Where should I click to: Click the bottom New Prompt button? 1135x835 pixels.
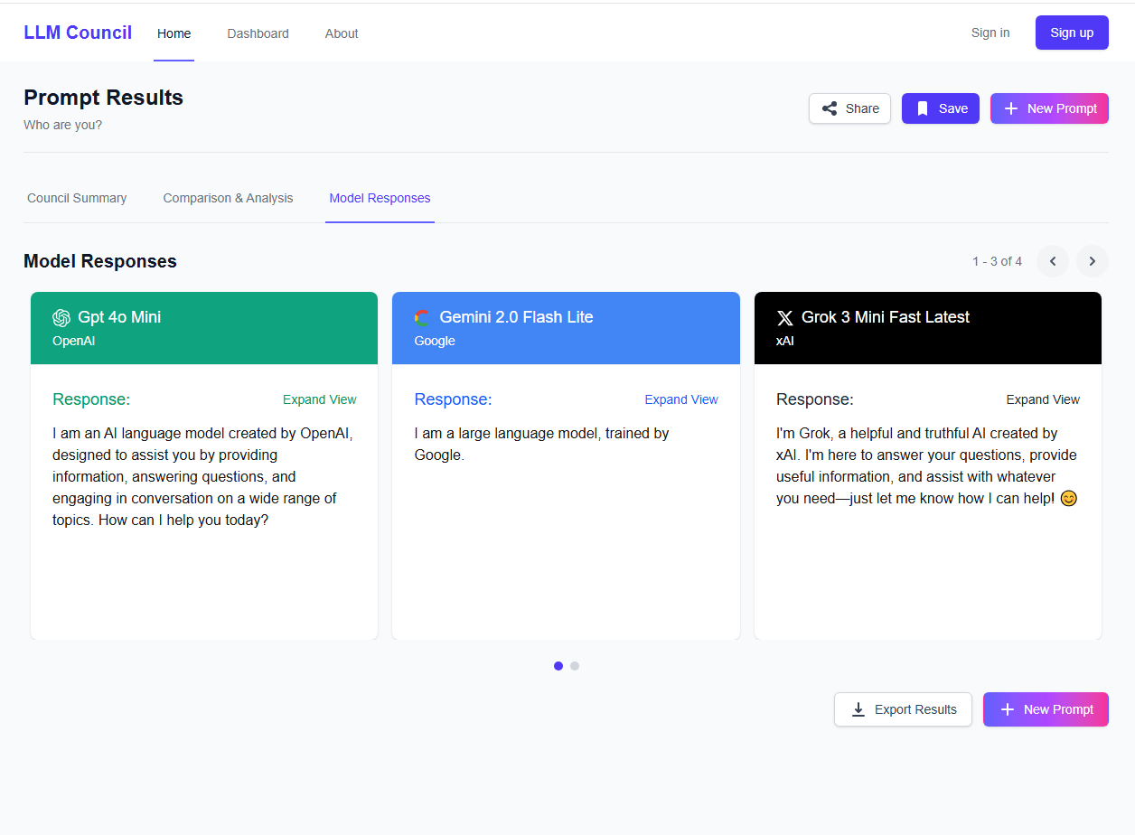click(1046, 709)
